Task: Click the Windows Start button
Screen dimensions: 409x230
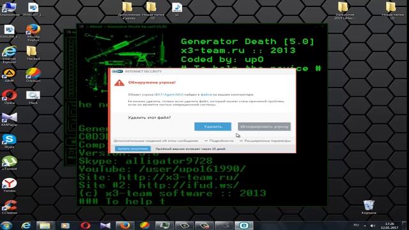Action: 6,226
